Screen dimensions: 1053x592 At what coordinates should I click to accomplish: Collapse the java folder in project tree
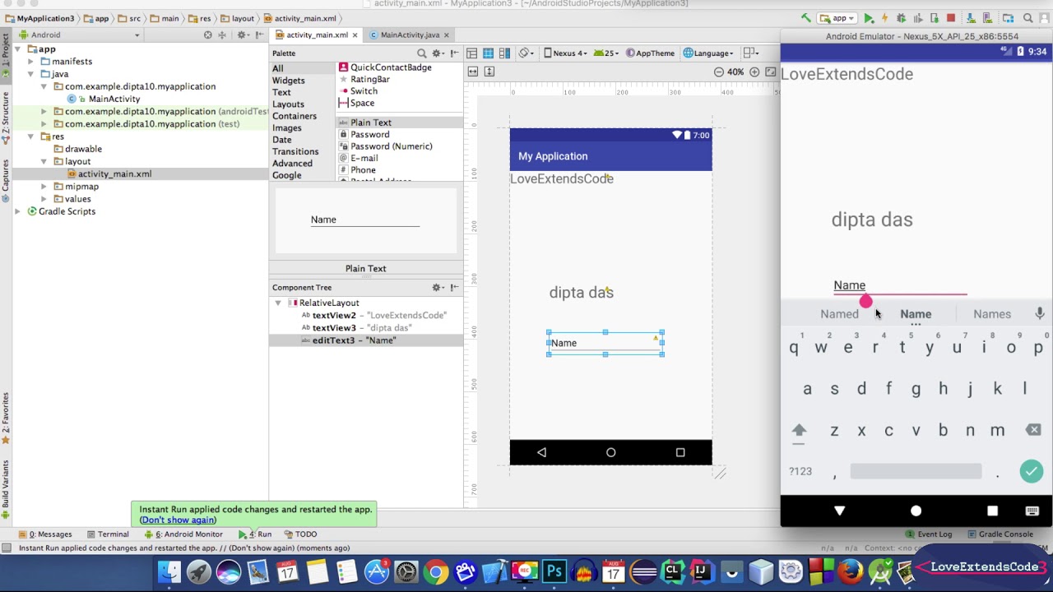(30, 74)
